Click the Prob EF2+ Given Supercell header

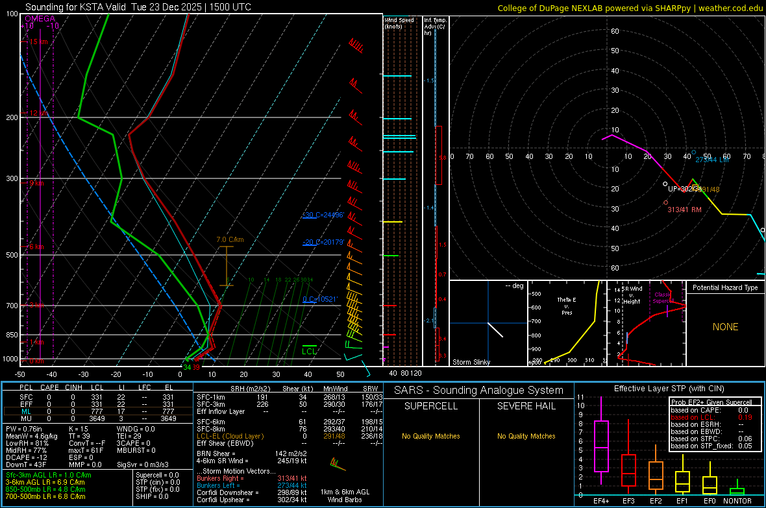coord(711,402)
